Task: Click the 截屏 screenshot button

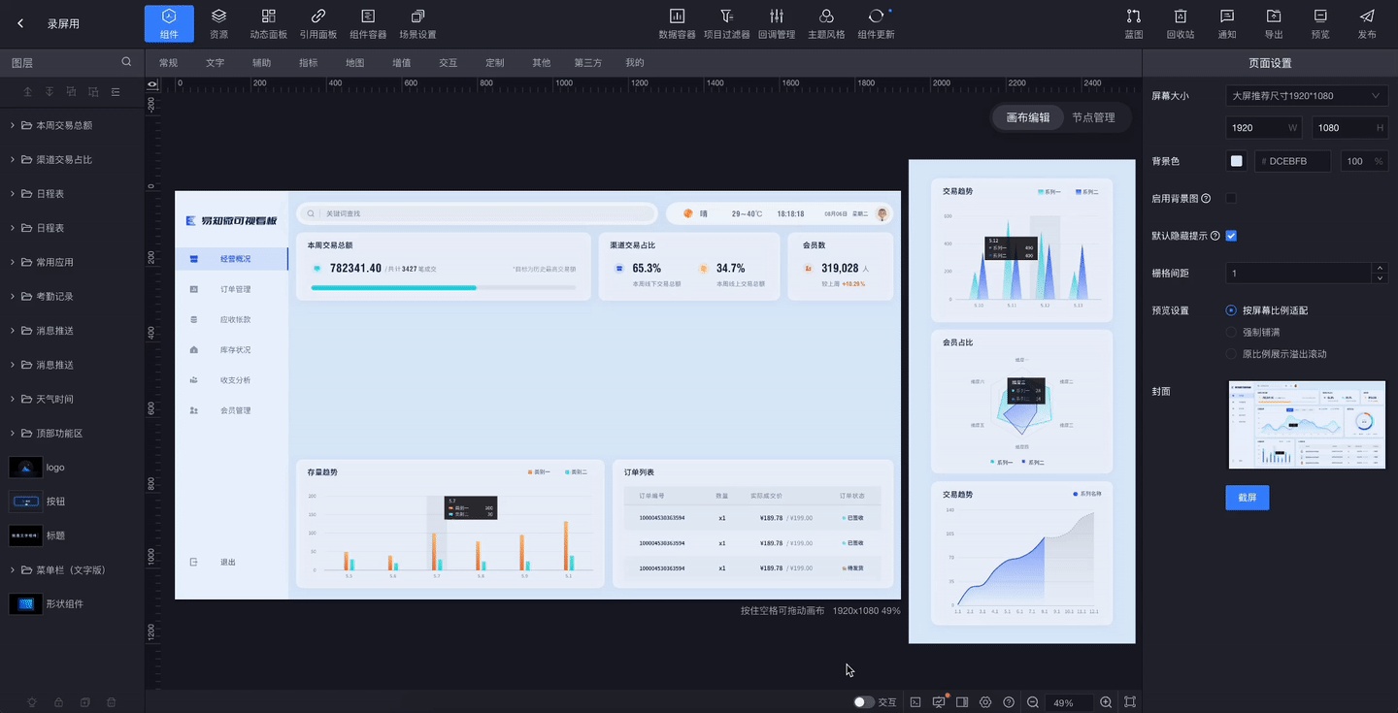Action: (1247, 498)
